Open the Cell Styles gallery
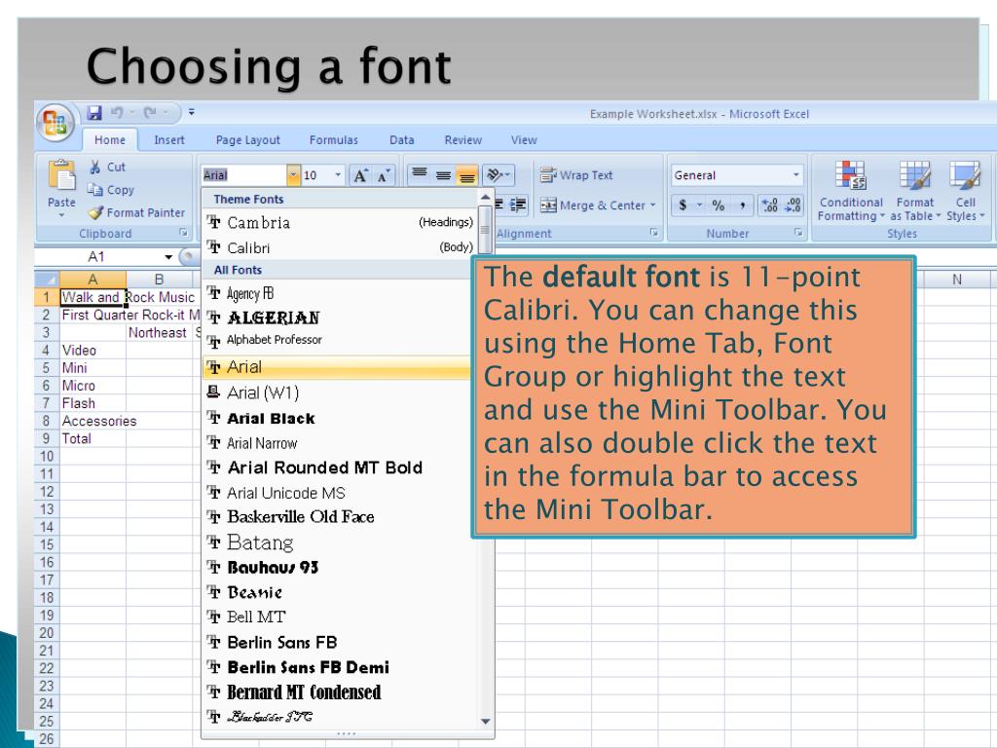This screenshot has width=997, height=748. click(965, 190)
